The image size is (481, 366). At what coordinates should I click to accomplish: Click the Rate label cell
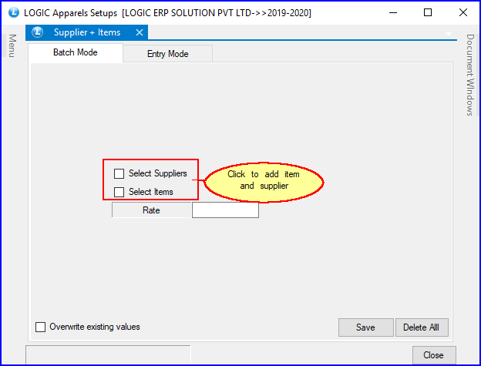[x=151, y=210]
